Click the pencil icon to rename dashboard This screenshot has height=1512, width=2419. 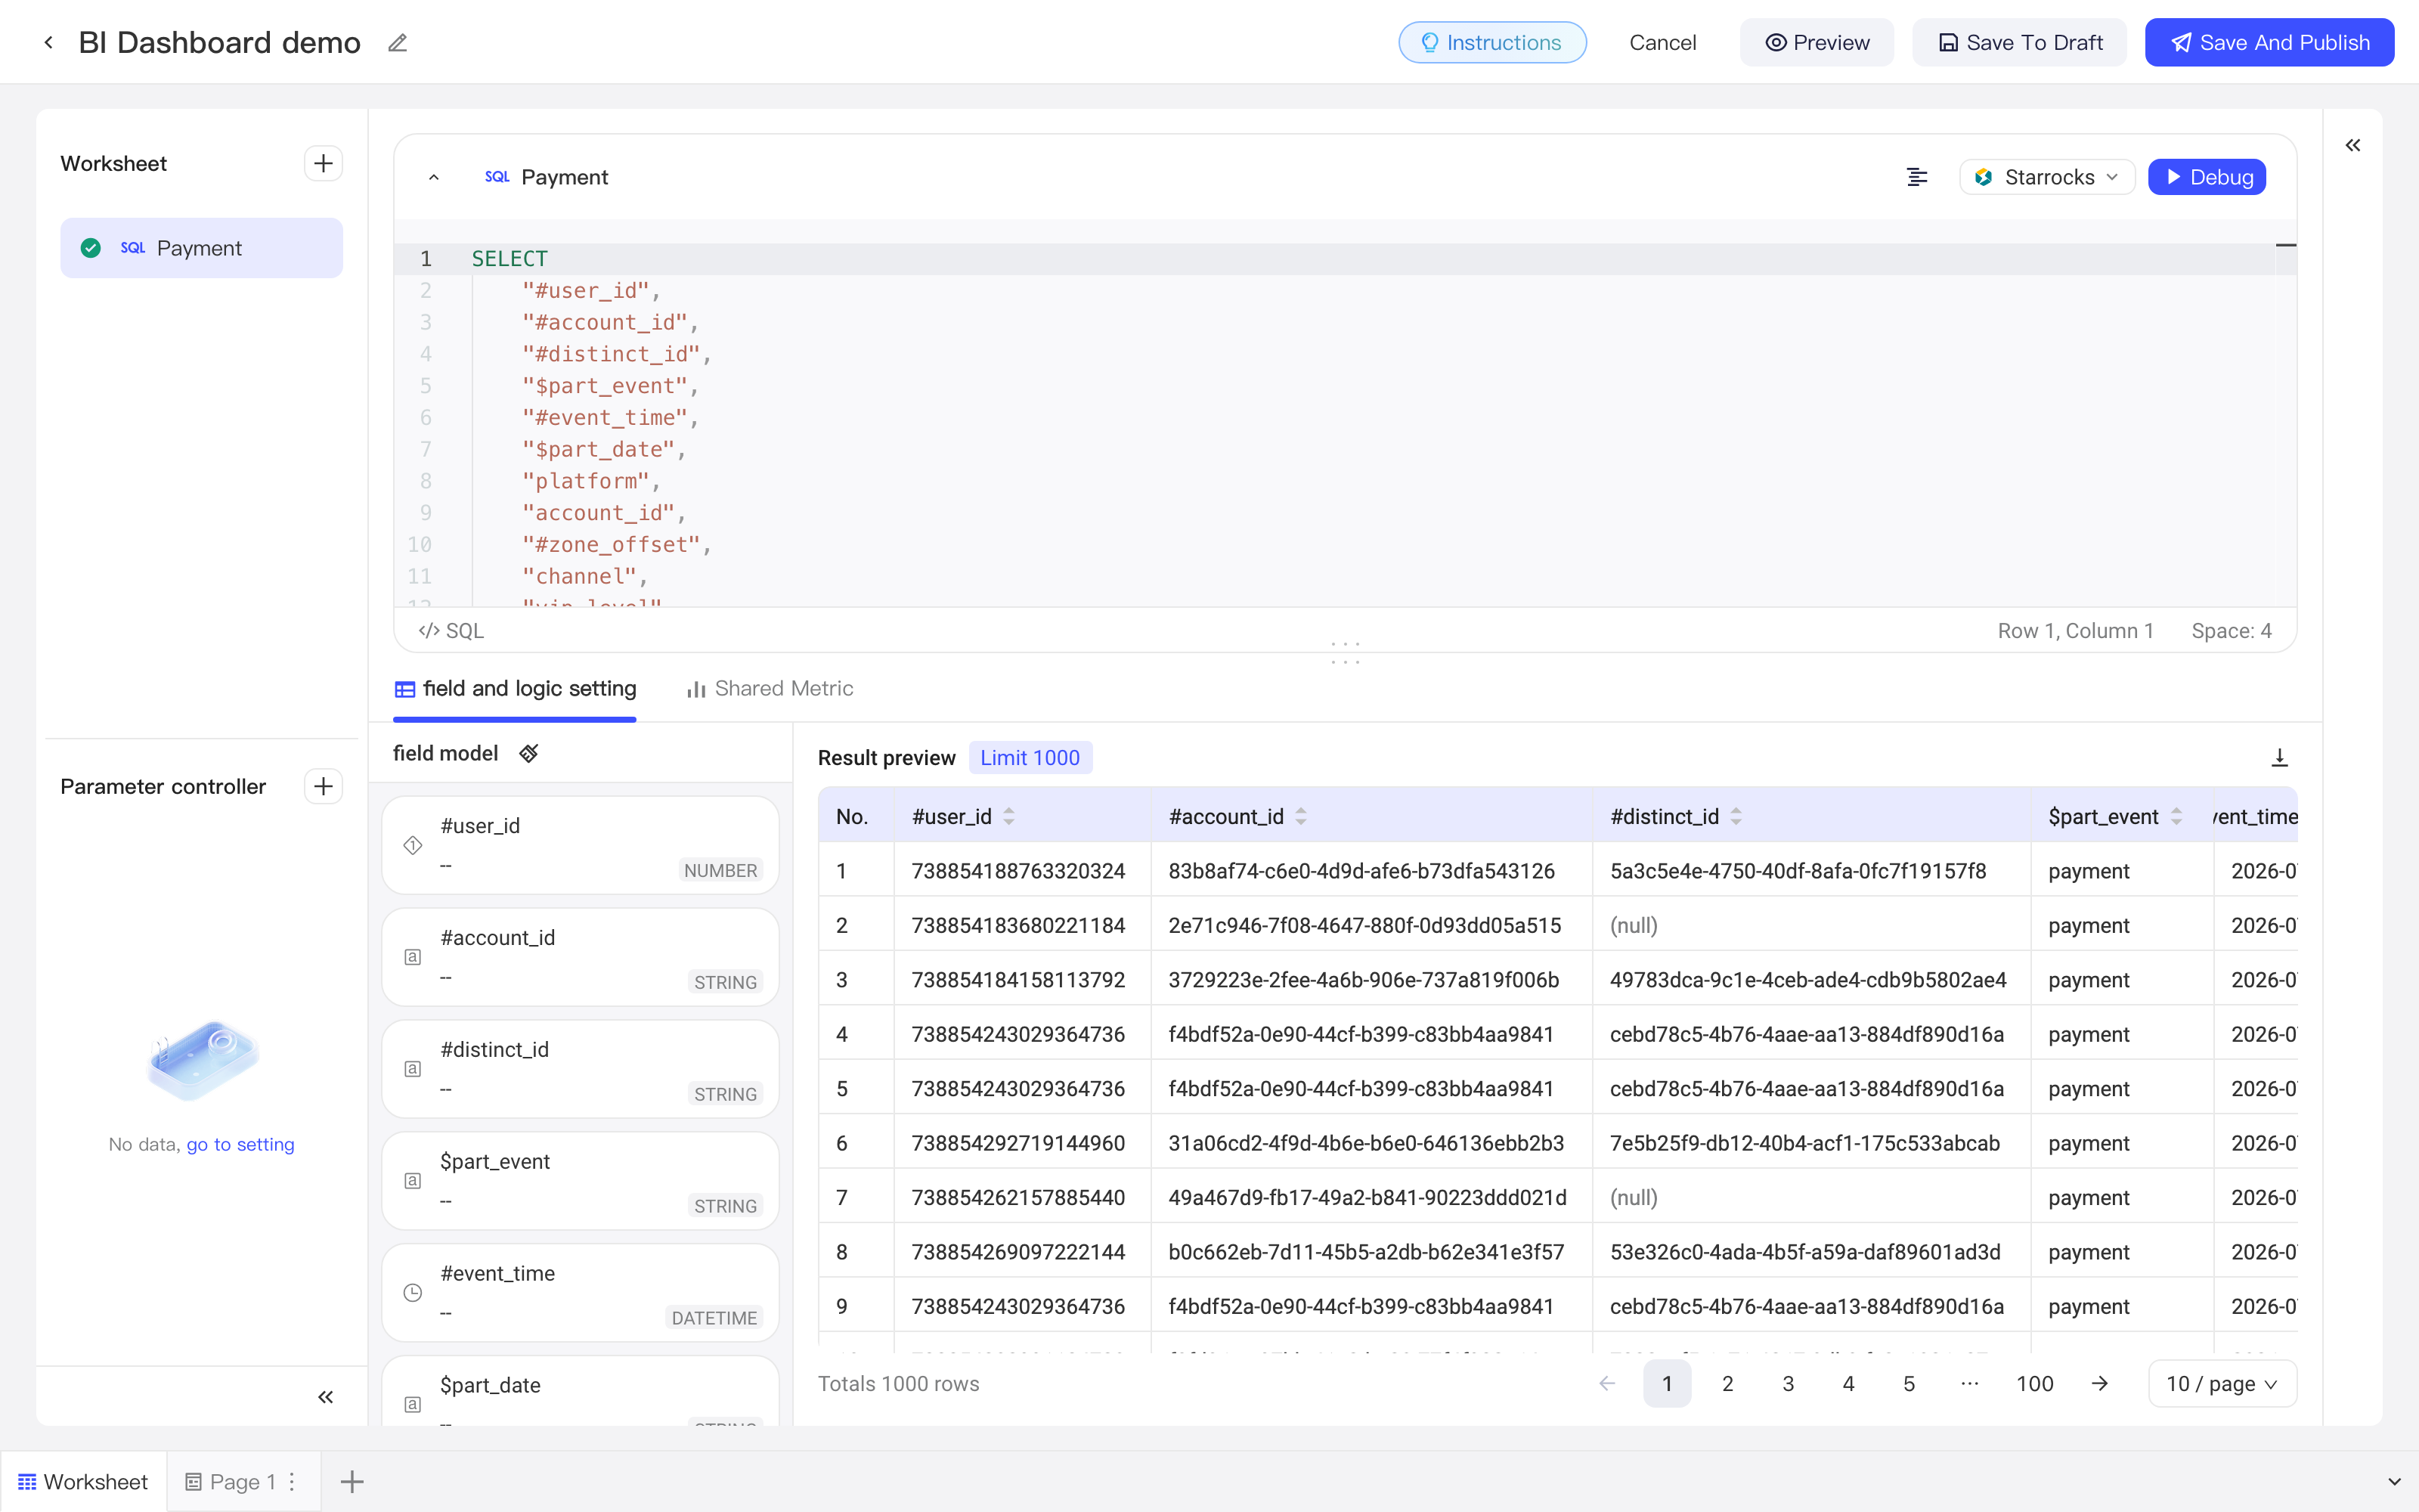(x=398, y=43)
